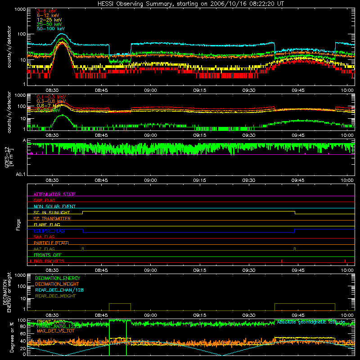Click the BAD_PACKETS red marker near 09:40
This screenshot has width=360, height=360.
(x=282, y=261)
